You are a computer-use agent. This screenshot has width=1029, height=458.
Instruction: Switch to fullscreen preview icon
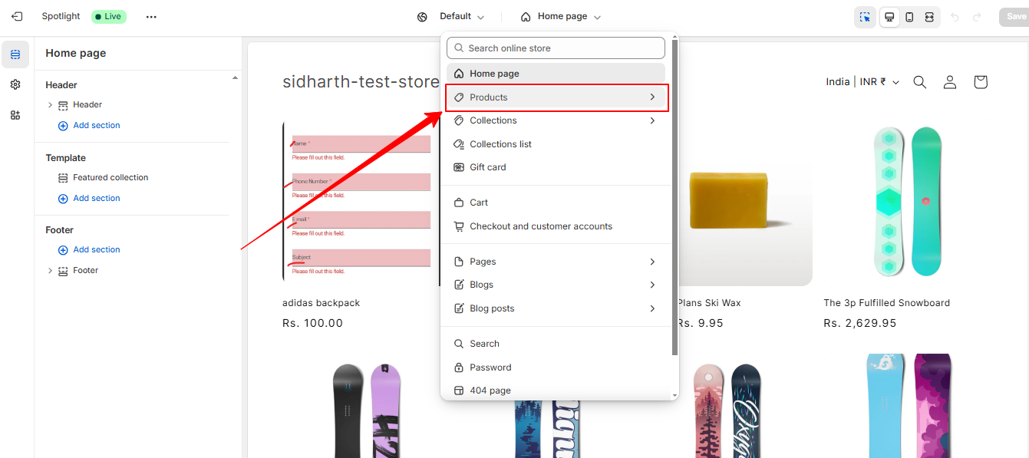tap(929, 17)
